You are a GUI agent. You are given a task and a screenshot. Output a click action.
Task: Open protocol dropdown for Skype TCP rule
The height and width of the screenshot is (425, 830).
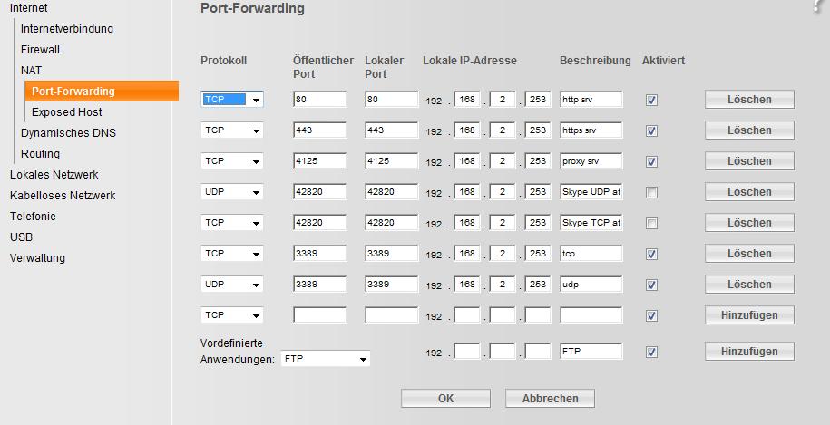pos(232,223)
